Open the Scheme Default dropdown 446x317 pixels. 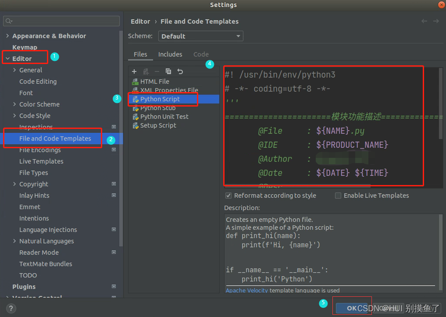coord(200,36)
